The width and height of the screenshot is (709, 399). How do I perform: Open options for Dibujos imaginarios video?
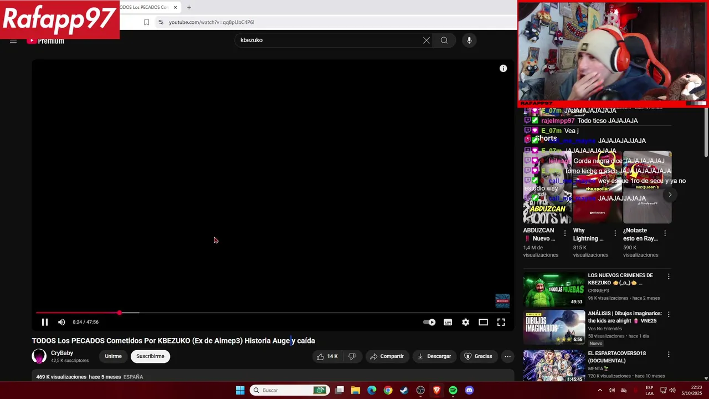(669, 314)
